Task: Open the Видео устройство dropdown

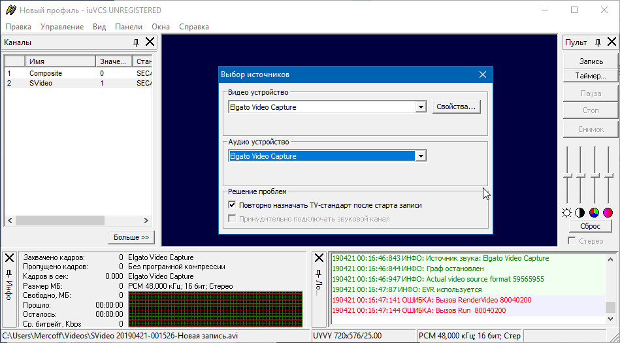Action: (421, 107)
